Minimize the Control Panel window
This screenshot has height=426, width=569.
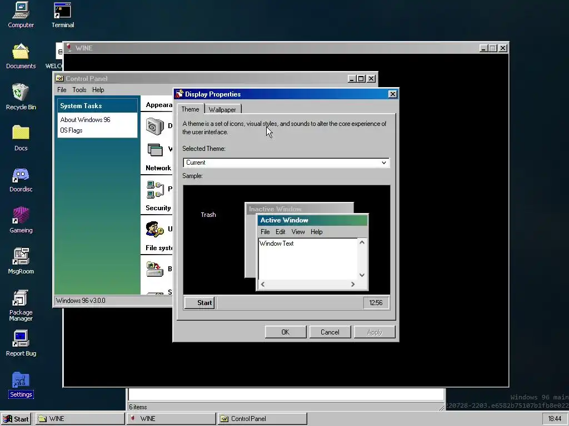(351, 79)
